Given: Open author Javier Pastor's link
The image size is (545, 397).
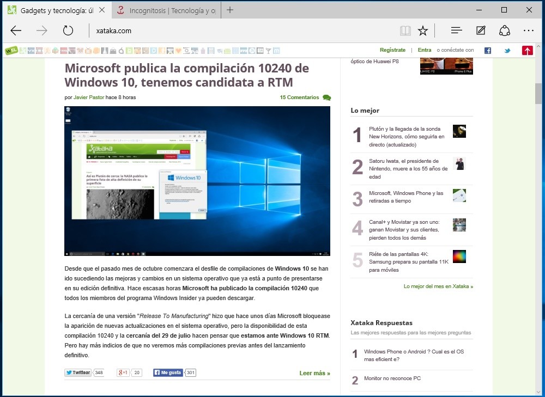Looking at the screenshot, I should (89, 97).
